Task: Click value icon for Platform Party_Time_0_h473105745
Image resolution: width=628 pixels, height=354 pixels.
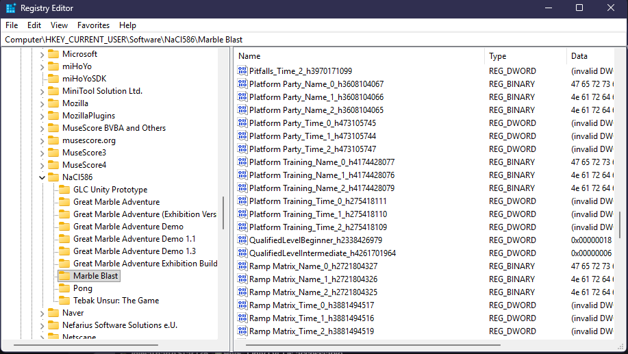Action: [x=242, y=123]
